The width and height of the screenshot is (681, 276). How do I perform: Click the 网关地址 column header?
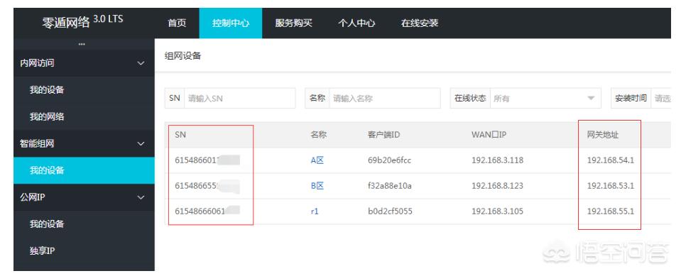[x=602, y=135]
